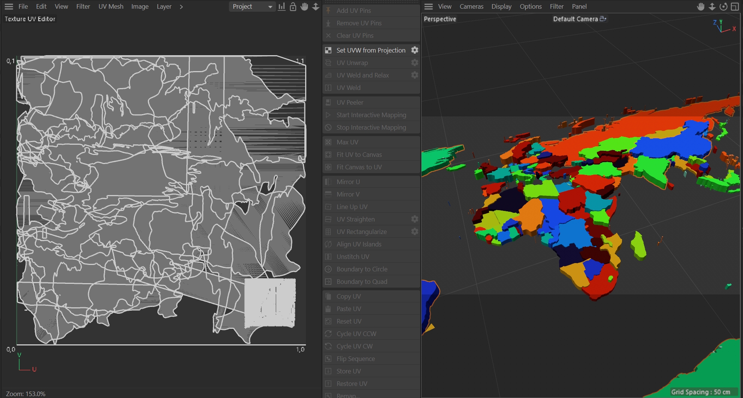The image size is (743, 398).
Task: Open the UV editor hamburger menu
Action: [9, 6]
